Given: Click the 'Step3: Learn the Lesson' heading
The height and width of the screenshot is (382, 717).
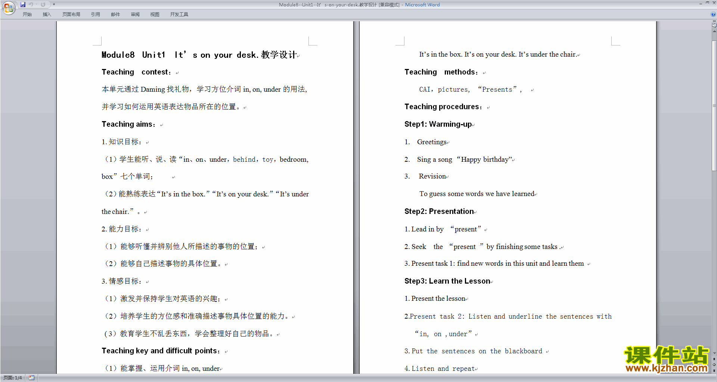Looking at the screenshot, I should 447,281.
